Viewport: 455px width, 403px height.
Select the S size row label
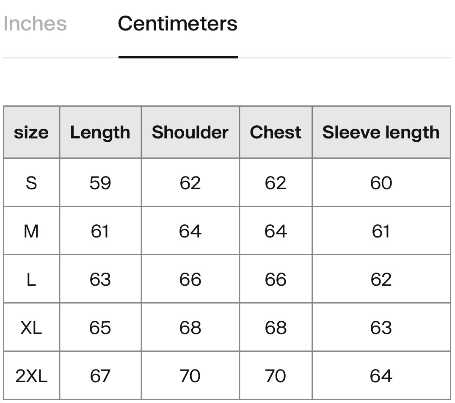[x=31, y=183]
